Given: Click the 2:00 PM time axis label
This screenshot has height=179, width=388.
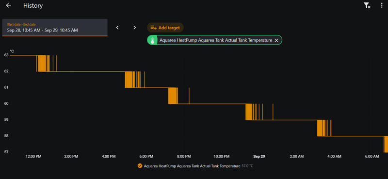Looking at the screenshot, I should tap(71, 157).
